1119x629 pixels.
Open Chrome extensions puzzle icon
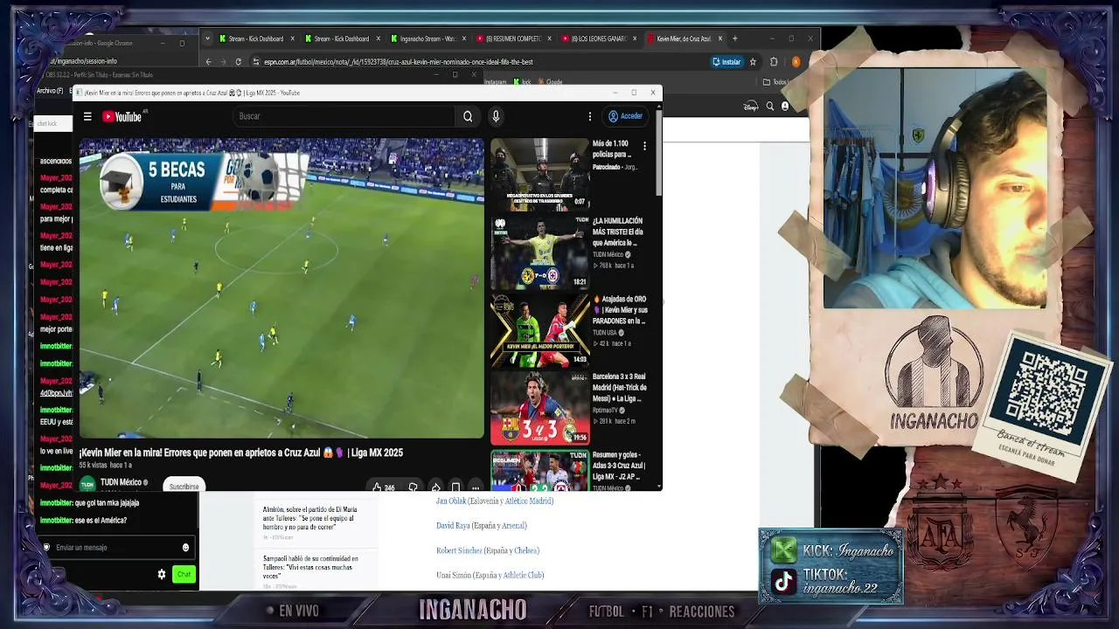(774, 62)
